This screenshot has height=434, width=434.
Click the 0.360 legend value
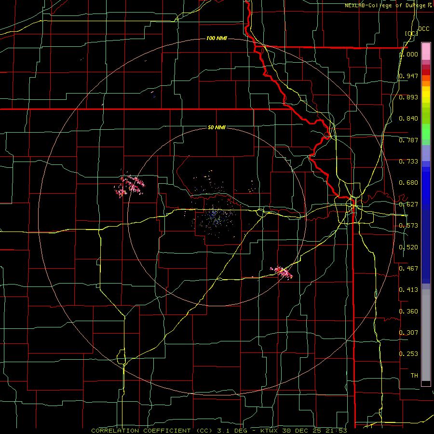point(408,312)
